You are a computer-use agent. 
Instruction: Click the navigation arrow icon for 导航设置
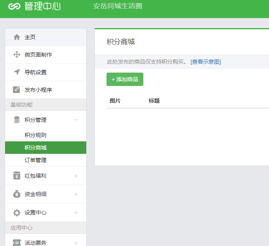(17, 72)
